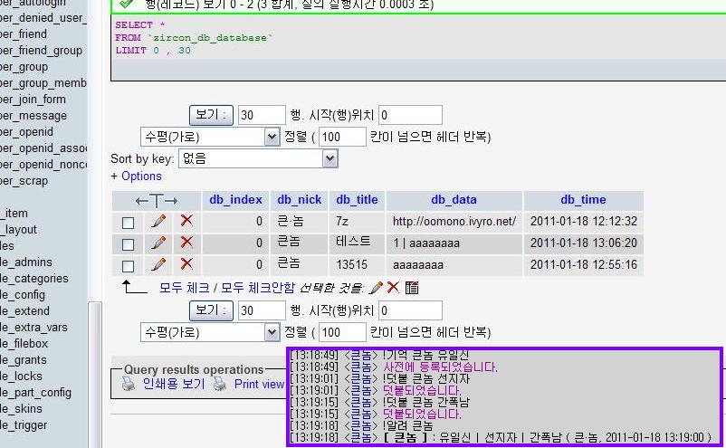Image resolution: width=726 pixels, height=448 pixels.
Task: Check the row with title 테스트
Action: tap(129, 244)
